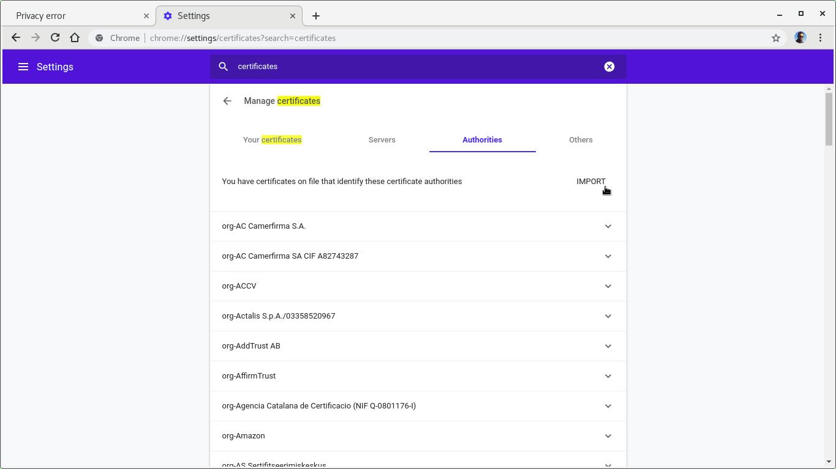Reload the current page

55,38
